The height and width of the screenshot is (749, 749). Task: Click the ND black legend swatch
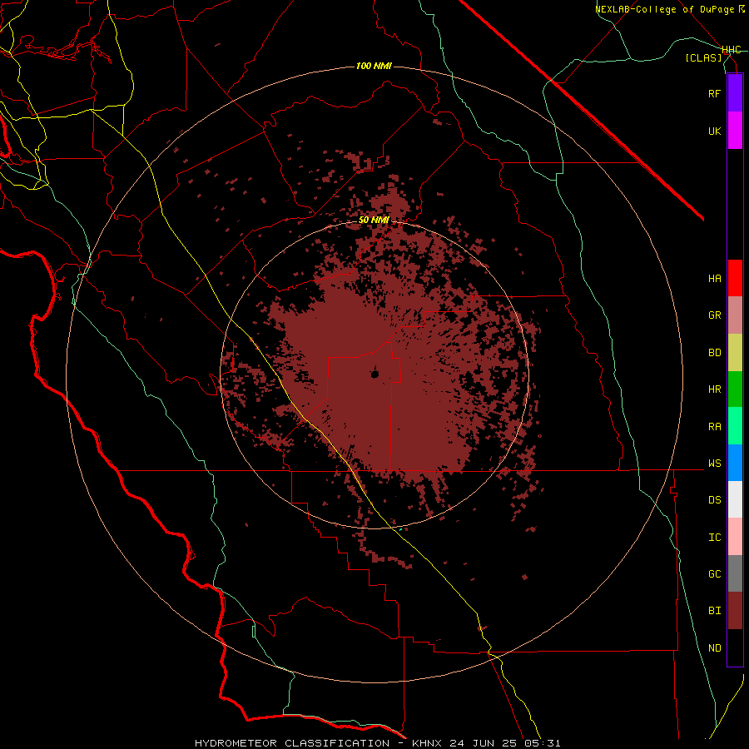(x=735, y=647)
